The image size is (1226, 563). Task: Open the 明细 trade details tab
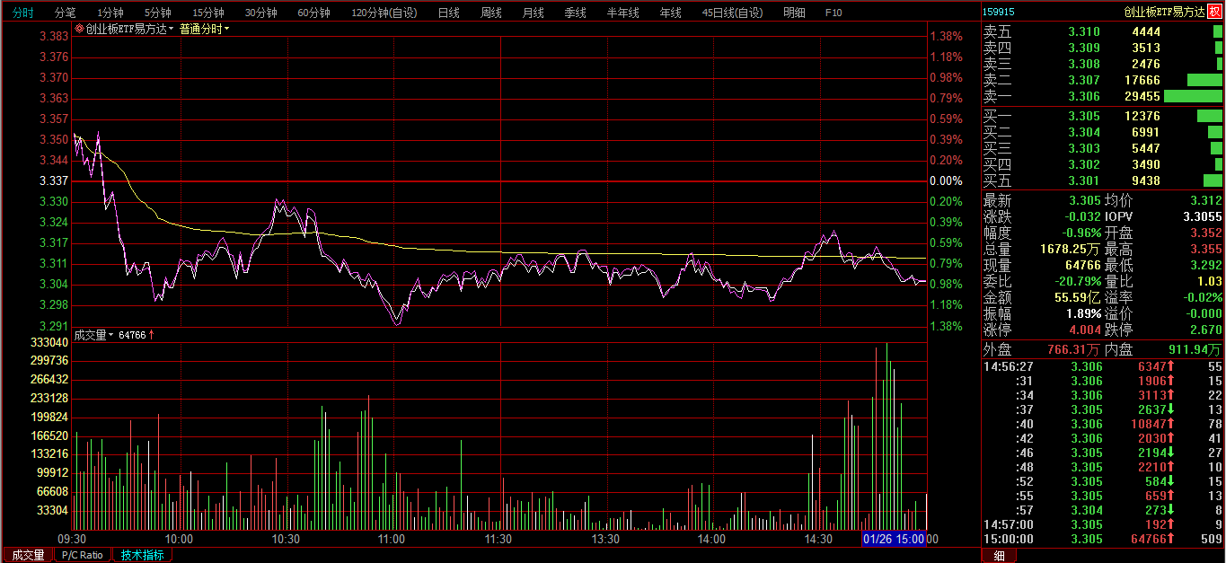coord(794,13)
